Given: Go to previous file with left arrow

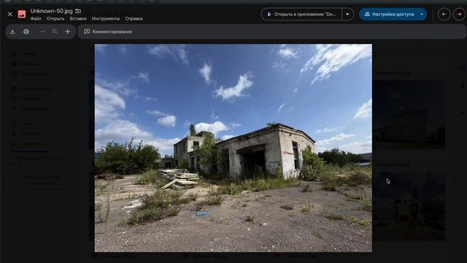Looking at the screenshot, I should click(x=444, y=14).
